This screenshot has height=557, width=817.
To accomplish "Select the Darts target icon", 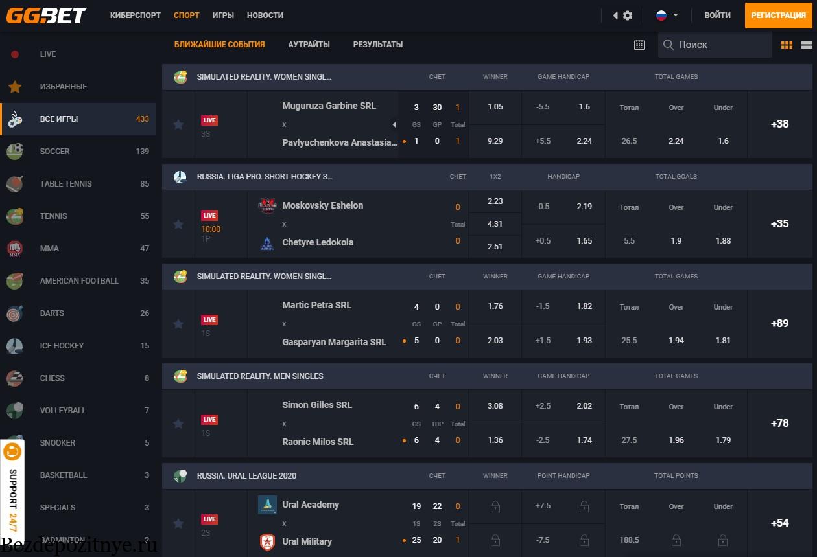I will [15, 313].
